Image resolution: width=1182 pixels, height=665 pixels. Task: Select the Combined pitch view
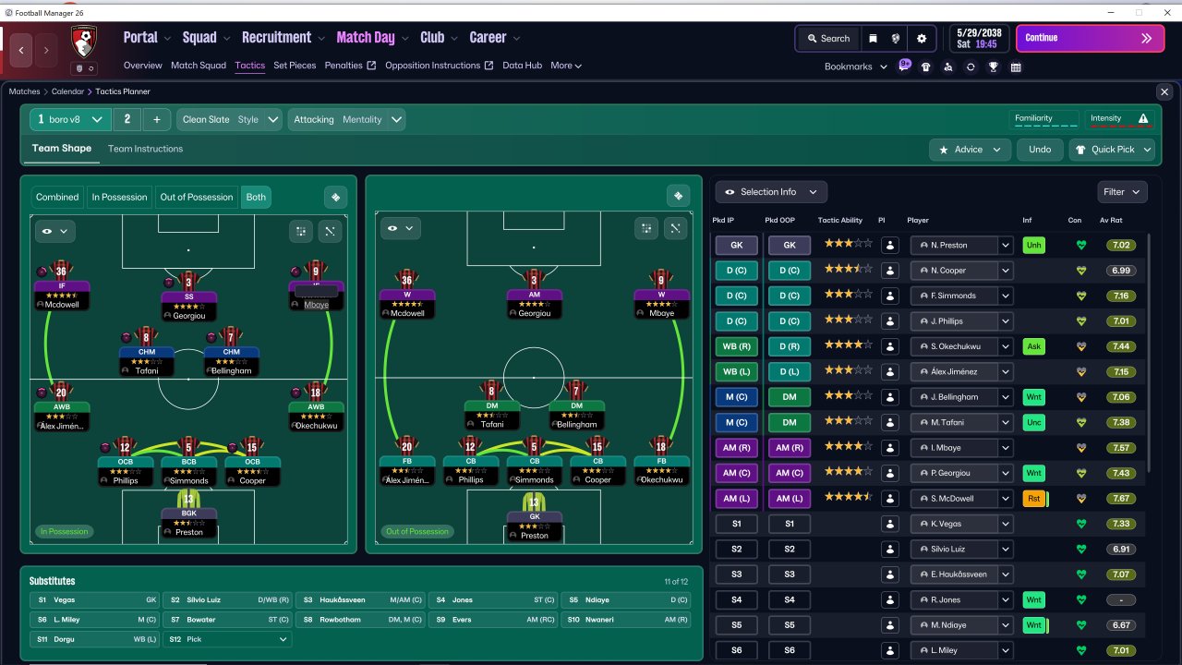[x=57, y=197]
